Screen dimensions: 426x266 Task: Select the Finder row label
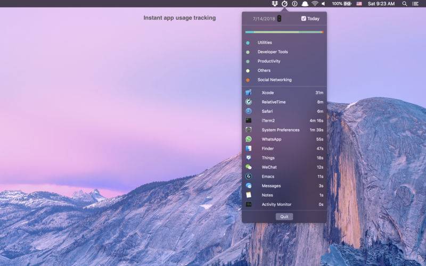point(268,148)
